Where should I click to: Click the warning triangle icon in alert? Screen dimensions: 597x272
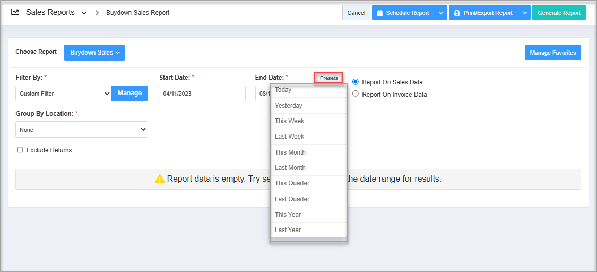click(x=160, y=179)
